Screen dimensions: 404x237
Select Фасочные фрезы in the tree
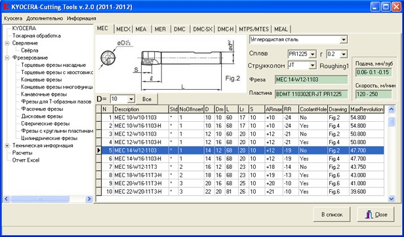pos(42,109)
